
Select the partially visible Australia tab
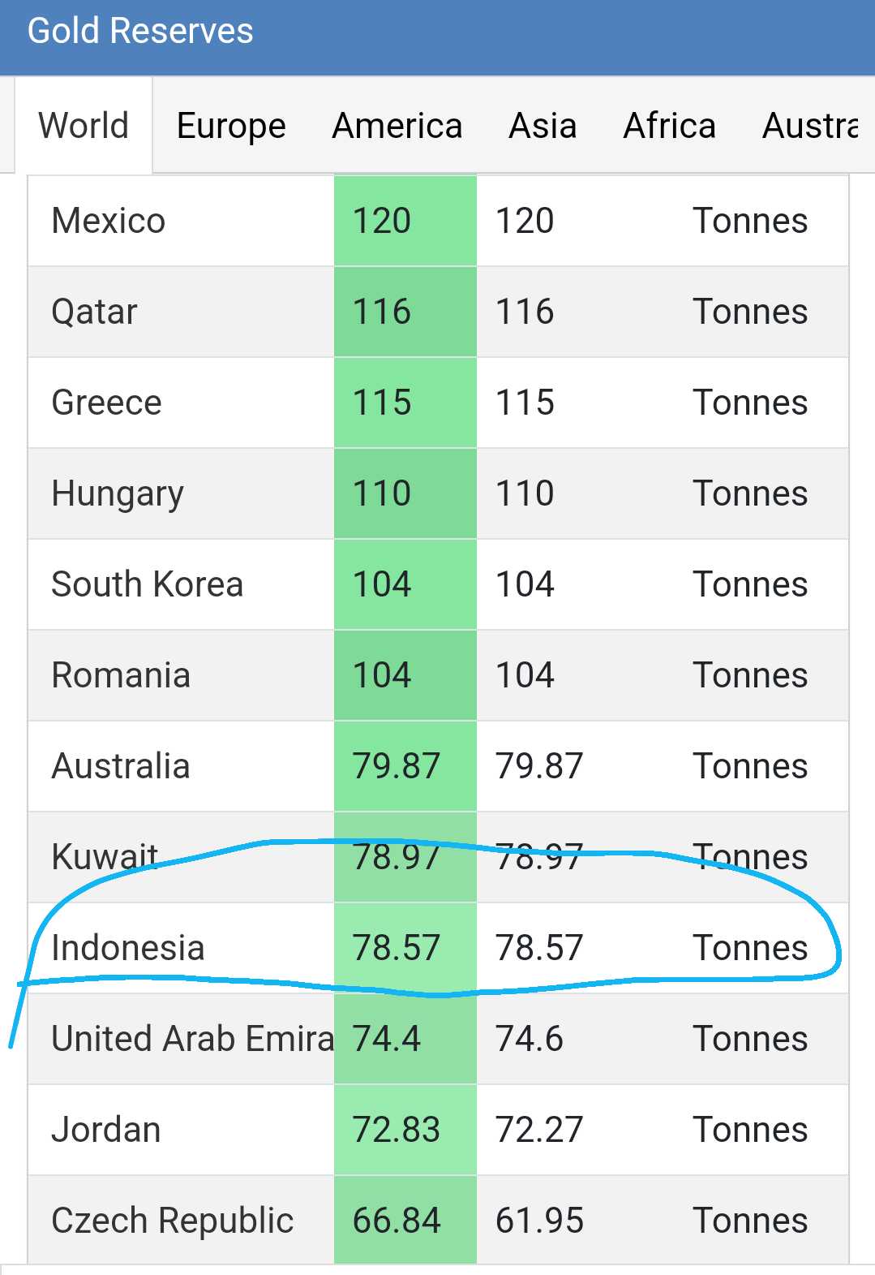click(x=810, y=126)
